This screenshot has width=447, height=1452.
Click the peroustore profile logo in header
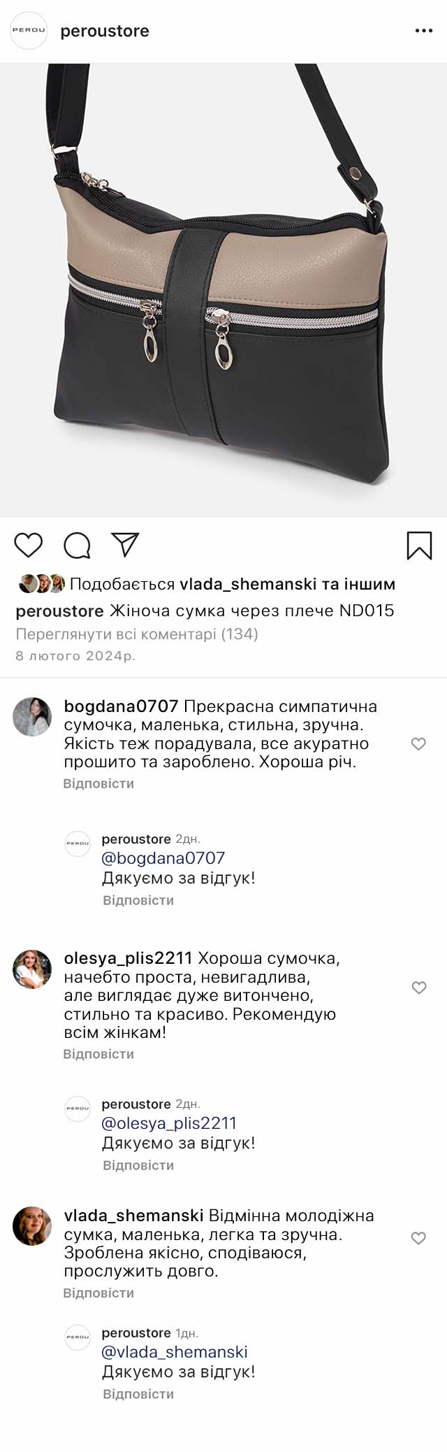click(x=29, y=31)
